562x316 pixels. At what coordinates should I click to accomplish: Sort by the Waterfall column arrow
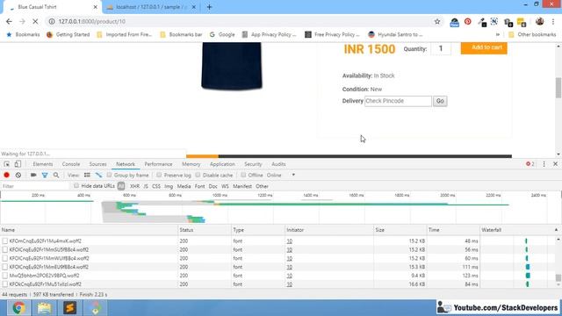point(556,230)
